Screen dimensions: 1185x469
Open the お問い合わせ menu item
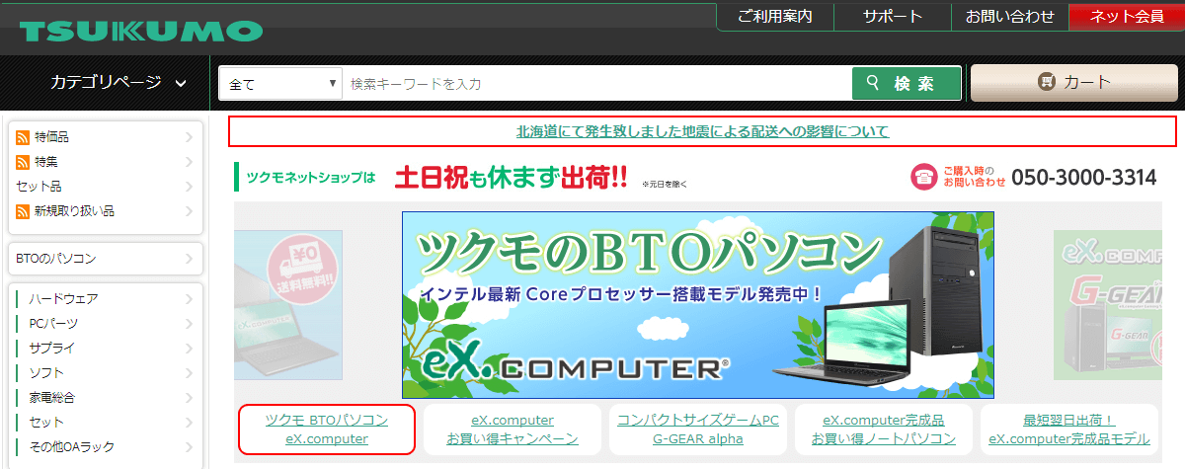pos(1010,17)
